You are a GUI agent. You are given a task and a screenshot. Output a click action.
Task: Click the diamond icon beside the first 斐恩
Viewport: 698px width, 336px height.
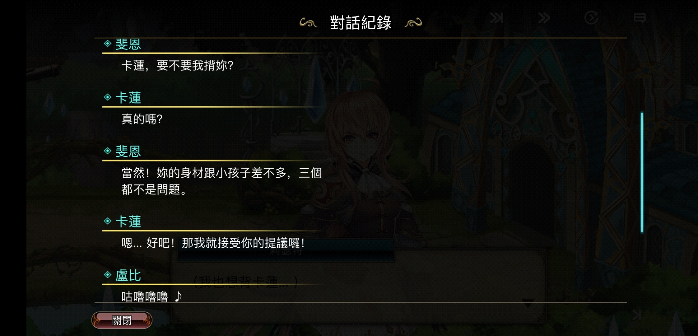pos(108,44)
